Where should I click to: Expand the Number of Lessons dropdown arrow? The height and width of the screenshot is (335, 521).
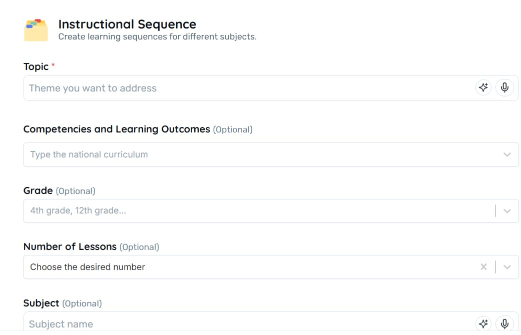click(507, 267)
